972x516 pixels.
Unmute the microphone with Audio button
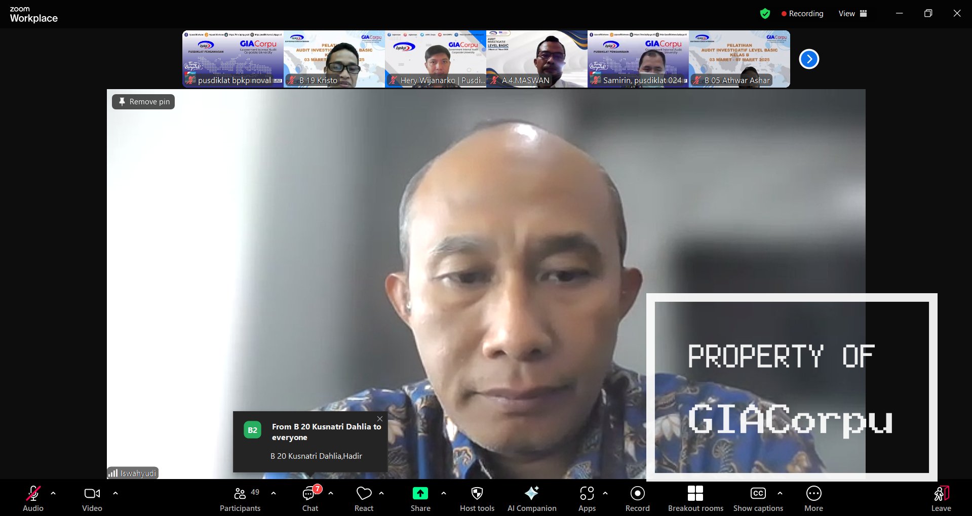[x=33, y=499]
